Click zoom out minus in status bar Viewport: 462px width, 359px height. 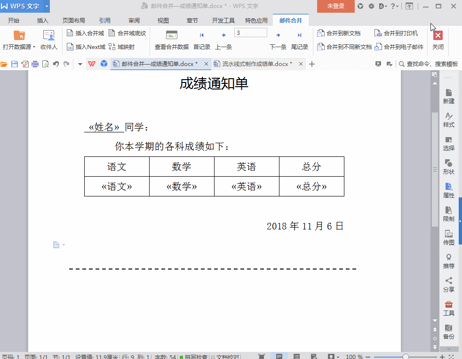[x=368, y=357]
